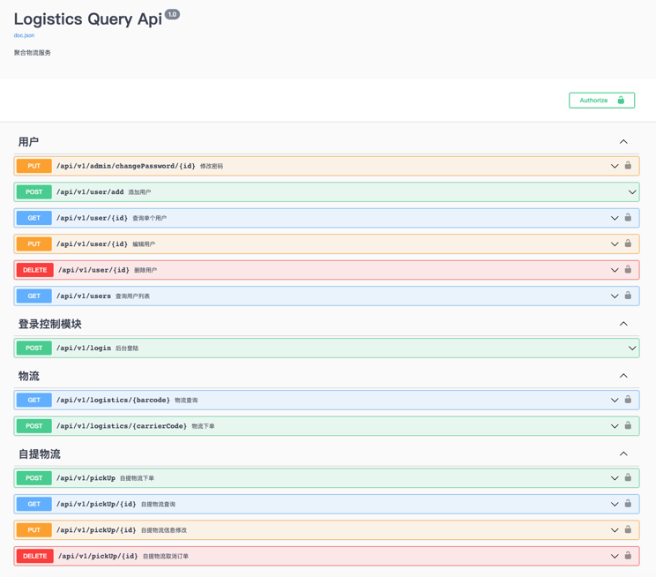Open path /api/v1/logistics/{barcode}
Screen dimensions: 656x577
(x=114, y=400)
